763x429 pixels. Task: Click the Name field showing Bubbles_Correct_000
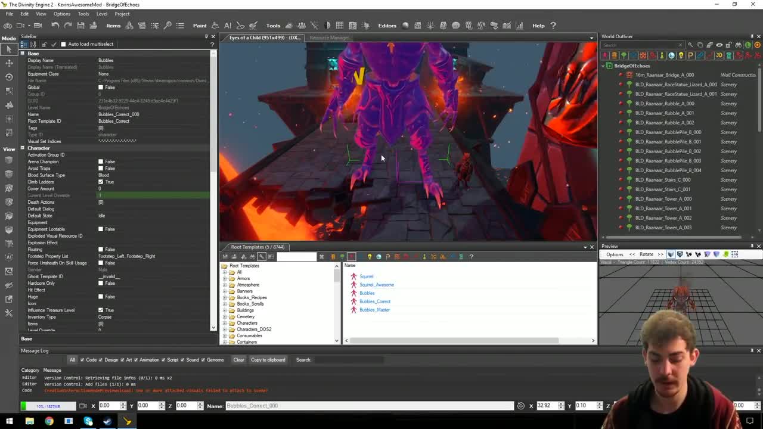pyautogui.click(x=369, y=406)
